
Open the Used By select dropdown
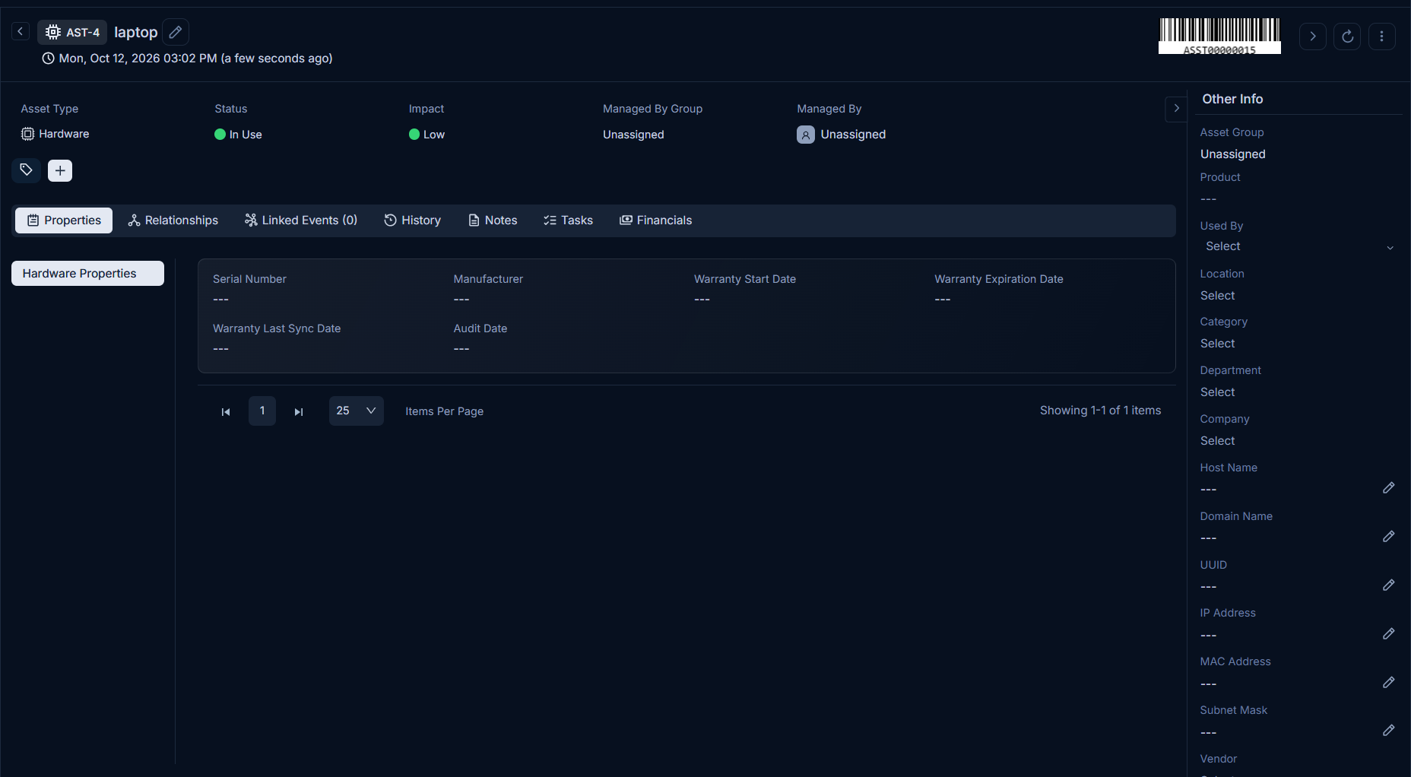[1298, 246]
